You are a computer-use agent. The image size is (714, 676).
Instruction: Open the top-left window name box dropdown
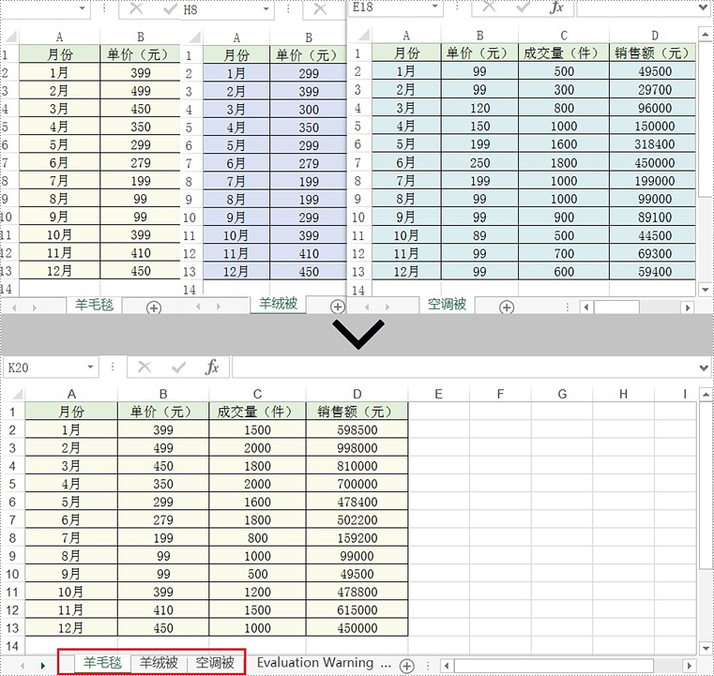82,8
